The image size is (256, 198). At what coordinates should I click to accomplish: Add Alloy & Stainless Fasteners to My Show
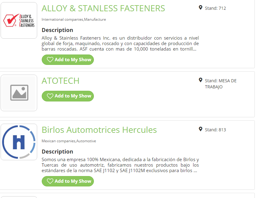[x=68, y=60]
